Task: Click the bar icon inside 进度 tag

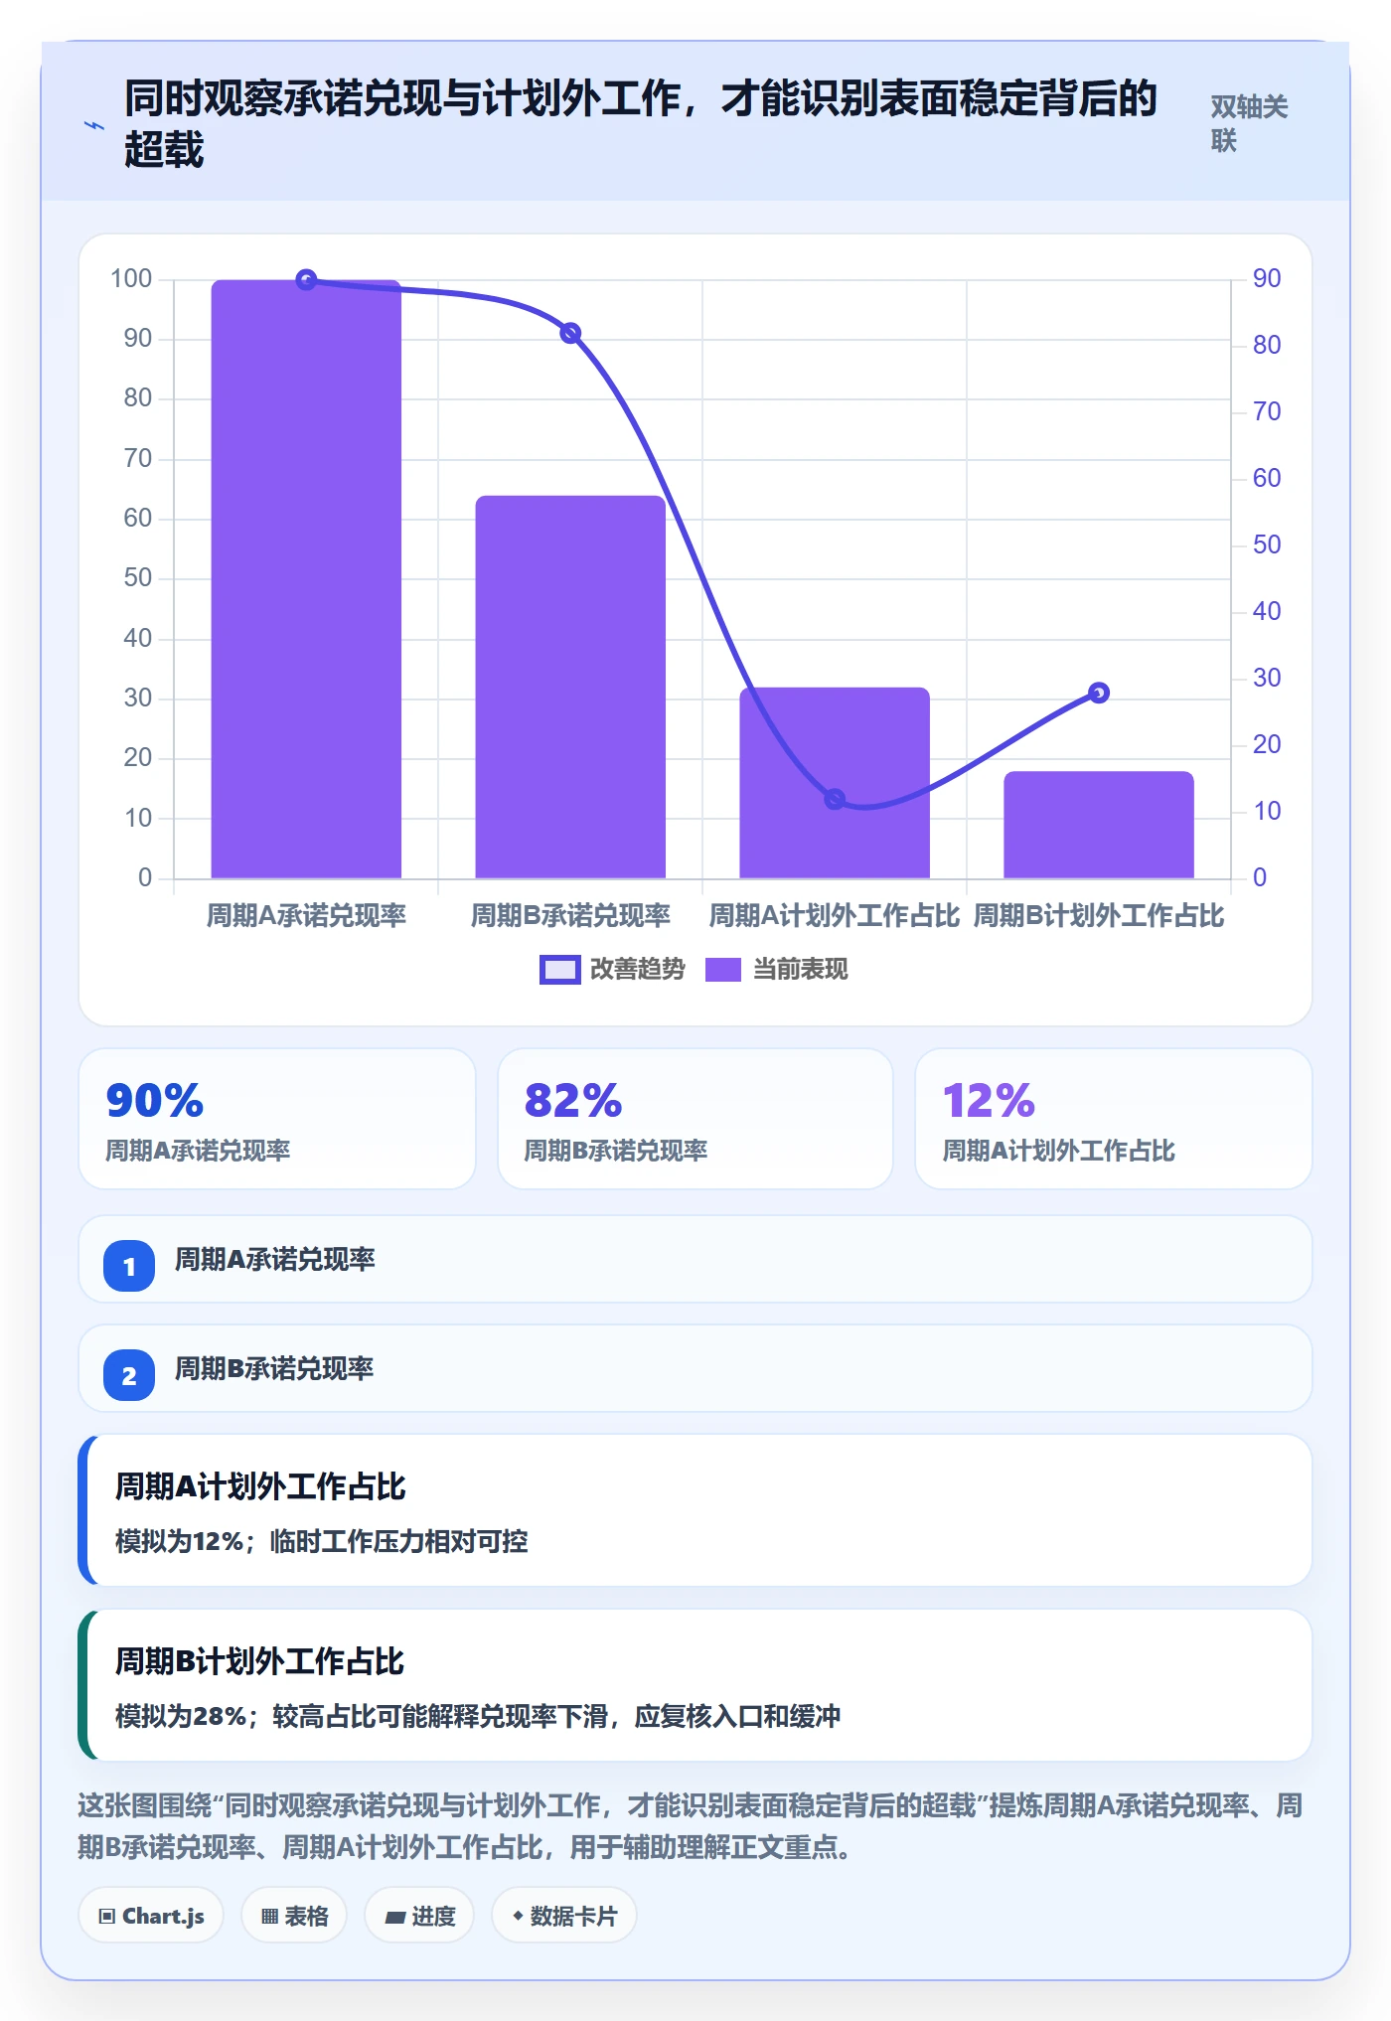Action: (x=394, y=1918)
